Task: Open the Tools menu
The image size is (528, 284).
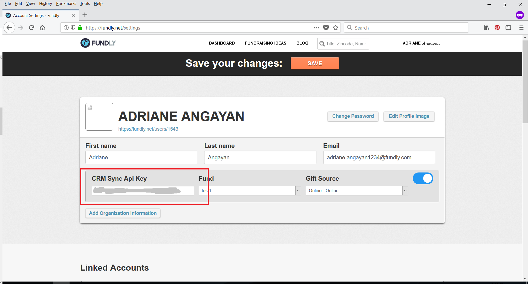Action: point(85,4)
